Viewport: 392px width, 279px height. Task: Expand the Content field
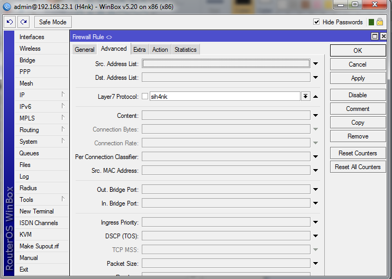coord(315,115)
